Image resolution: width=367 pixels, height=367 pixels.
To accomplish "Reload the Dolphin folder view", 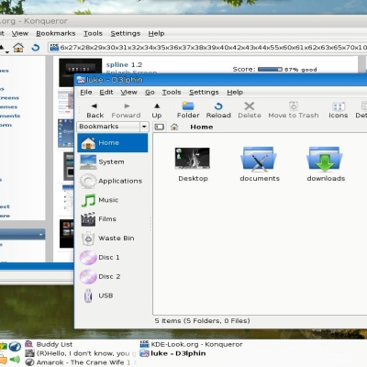I will (218, 110).
